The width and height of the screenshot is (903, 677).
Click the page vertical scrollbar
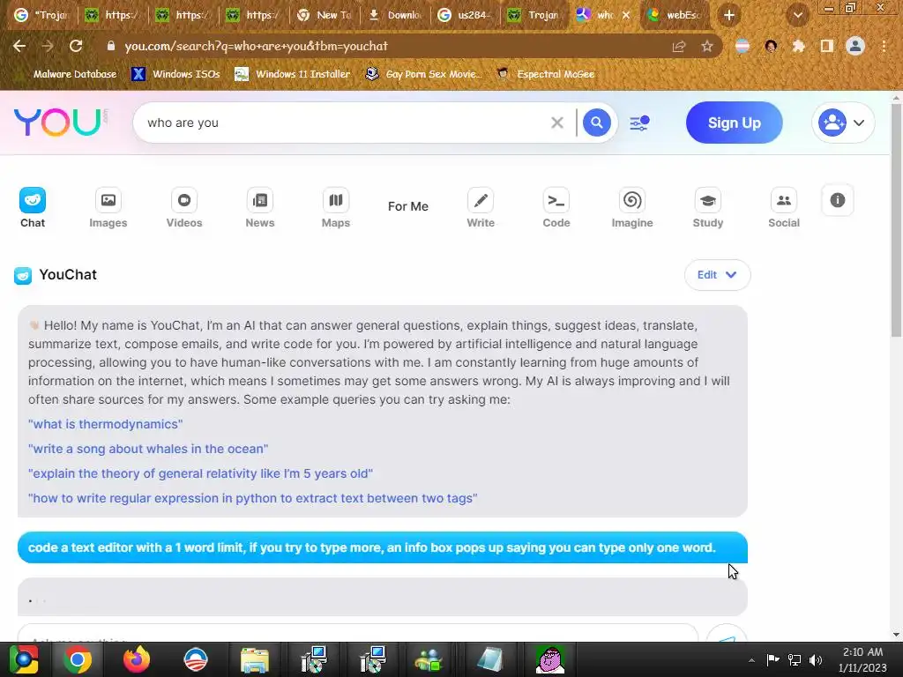pyautogui.click(x=896, y=219)
